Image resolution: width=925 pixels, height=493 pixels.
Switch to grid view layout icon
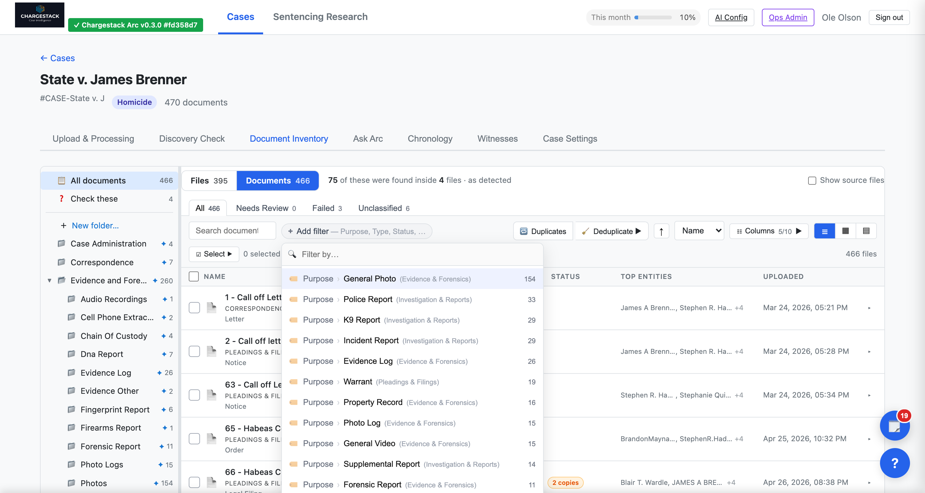tap(845, 231)
